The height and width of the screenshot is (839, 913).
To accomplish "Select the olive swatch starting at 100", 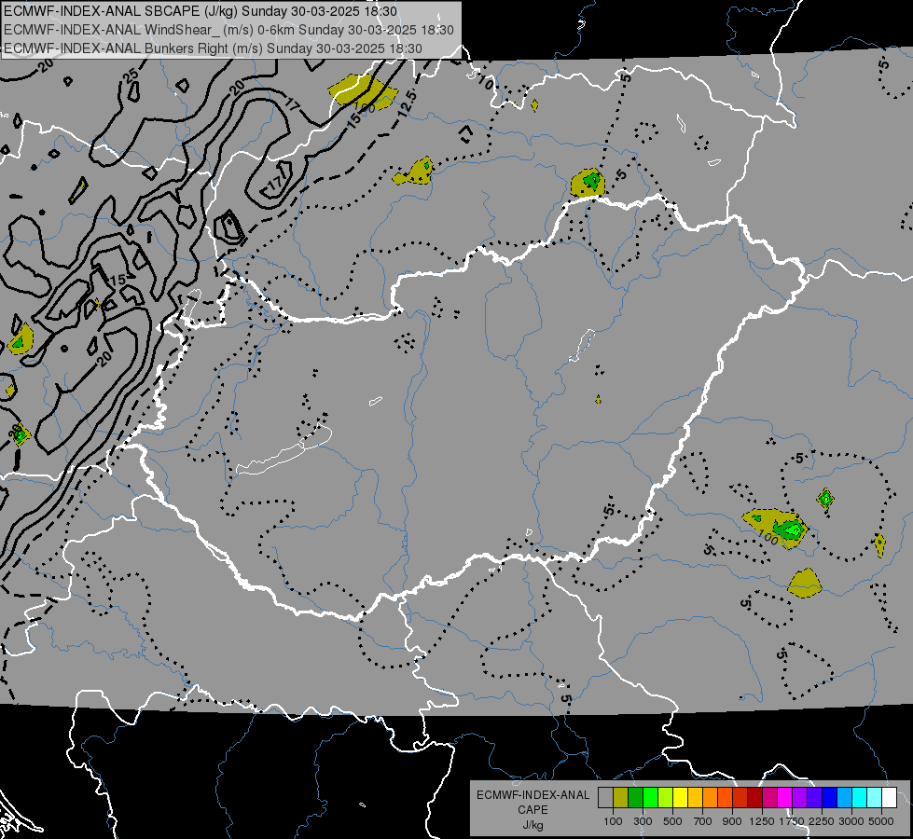I will [x=620, y=798].
